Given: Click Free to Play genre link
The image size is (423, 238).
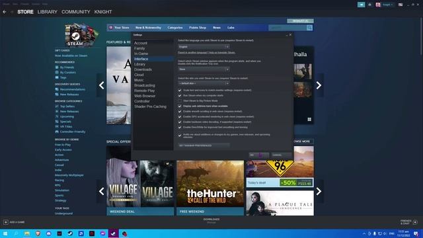Looking at the screenshot, I should tap(63, 145).
